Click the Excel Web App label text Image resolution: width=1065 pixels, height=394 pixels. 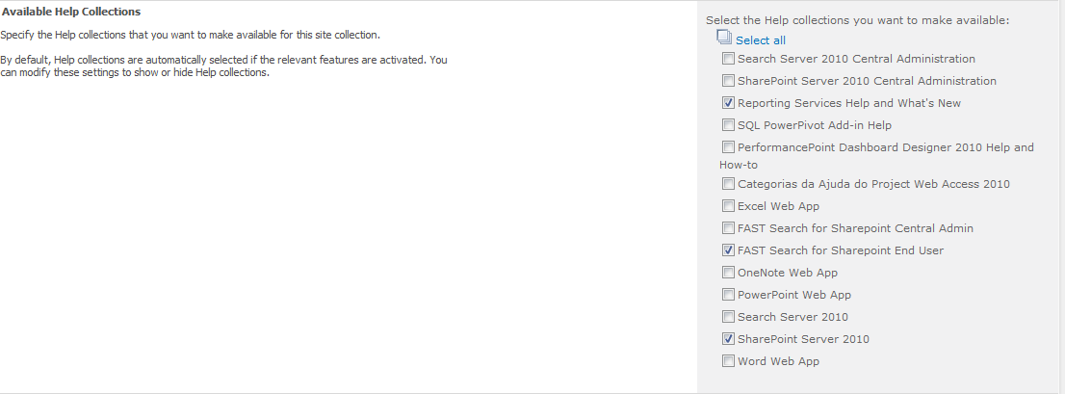tap(778, 206)
